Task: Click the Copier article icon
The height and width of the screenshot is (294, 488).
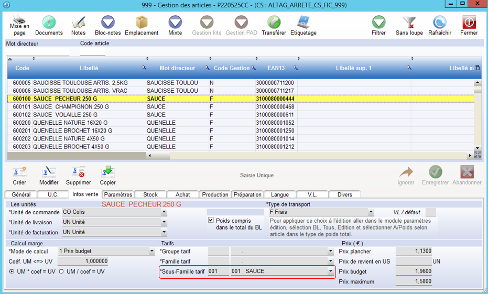Action: tap(108, 172)
